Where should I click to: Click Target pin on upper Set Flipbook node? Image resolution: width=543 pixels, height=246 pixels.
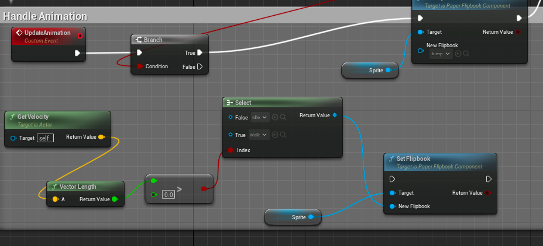tap(420, 32)
